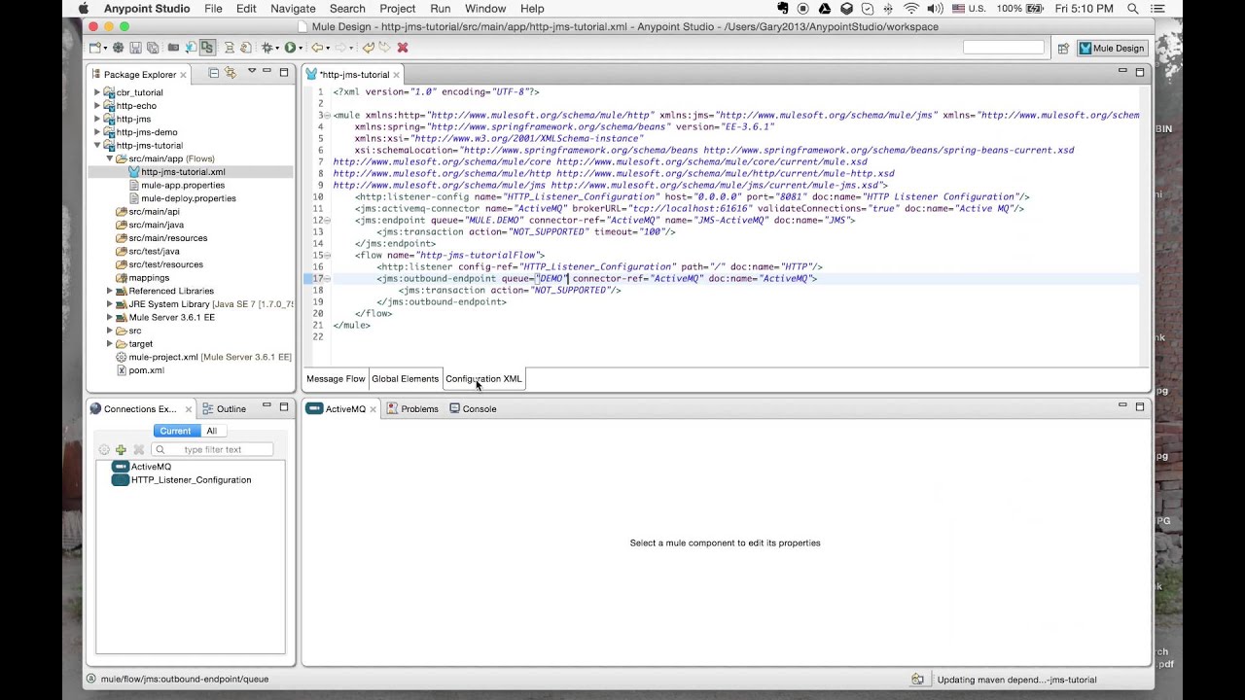Collapse the src/main/app folder

(x=110, y=158)
